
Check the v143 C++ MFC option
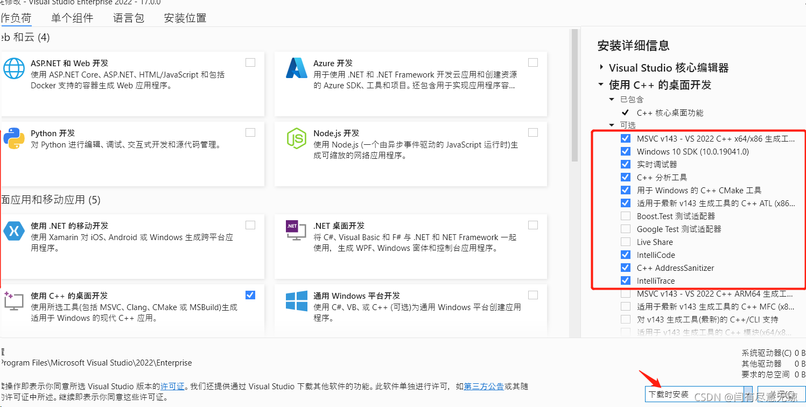625,306
